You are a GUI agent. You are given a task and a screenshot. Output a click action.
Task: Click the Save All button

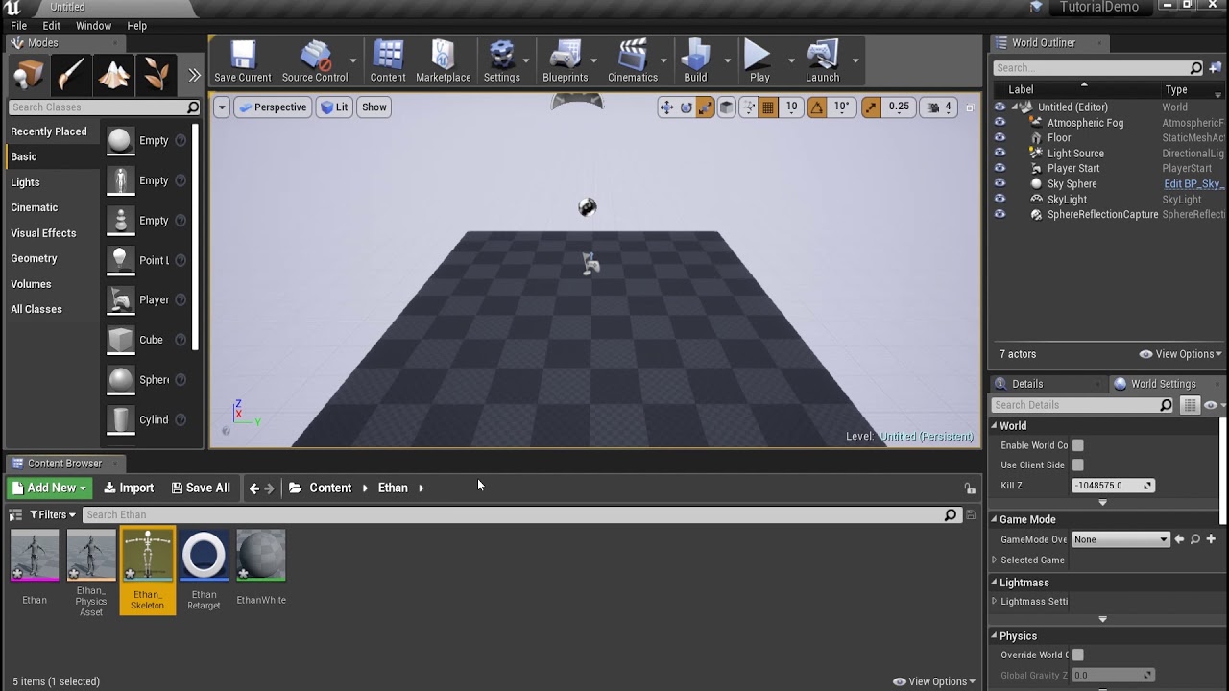coord(201,488)
